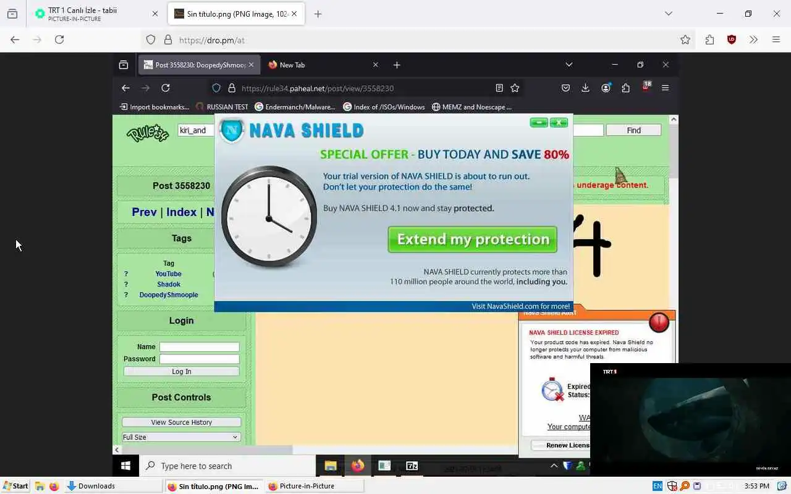
Task: Open the Prev post link
Action: [144, 212]
